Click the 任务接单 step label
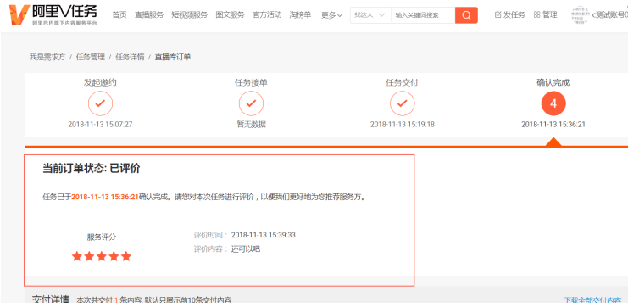The image size is (628, 307). coord(251,83)
